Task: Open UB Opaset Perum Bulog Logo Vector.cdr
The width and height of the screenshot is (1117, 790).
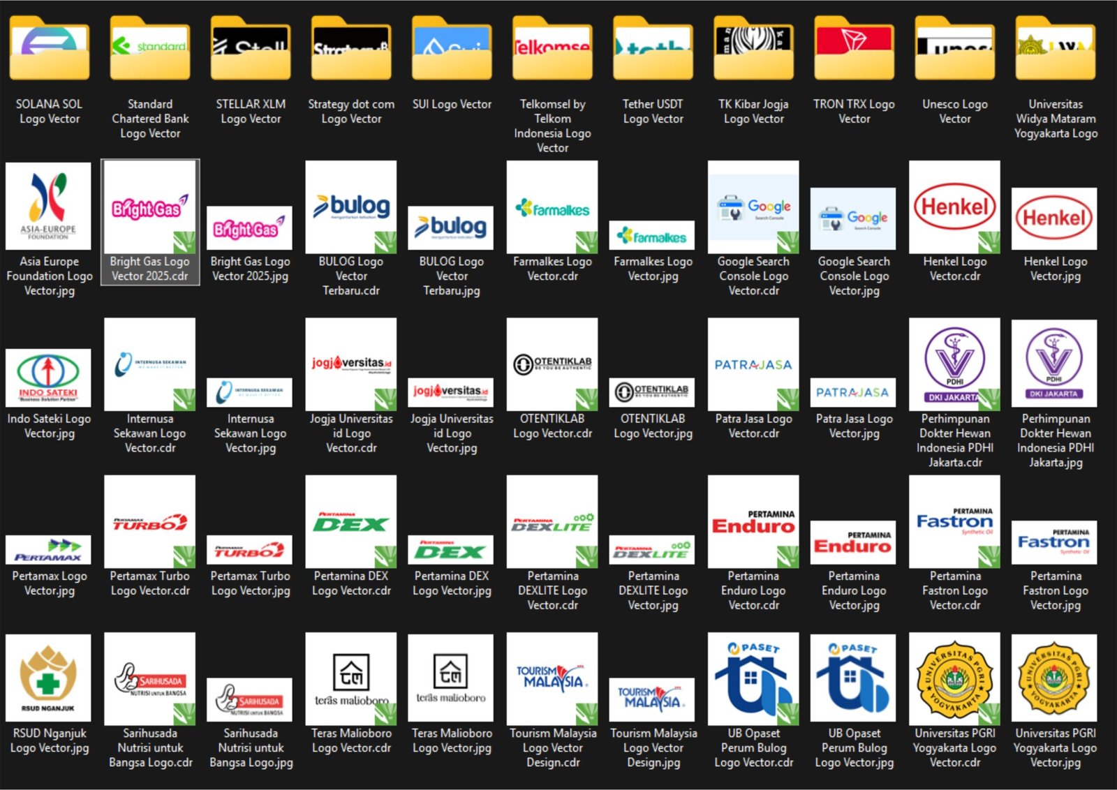Action: (753, 679)
